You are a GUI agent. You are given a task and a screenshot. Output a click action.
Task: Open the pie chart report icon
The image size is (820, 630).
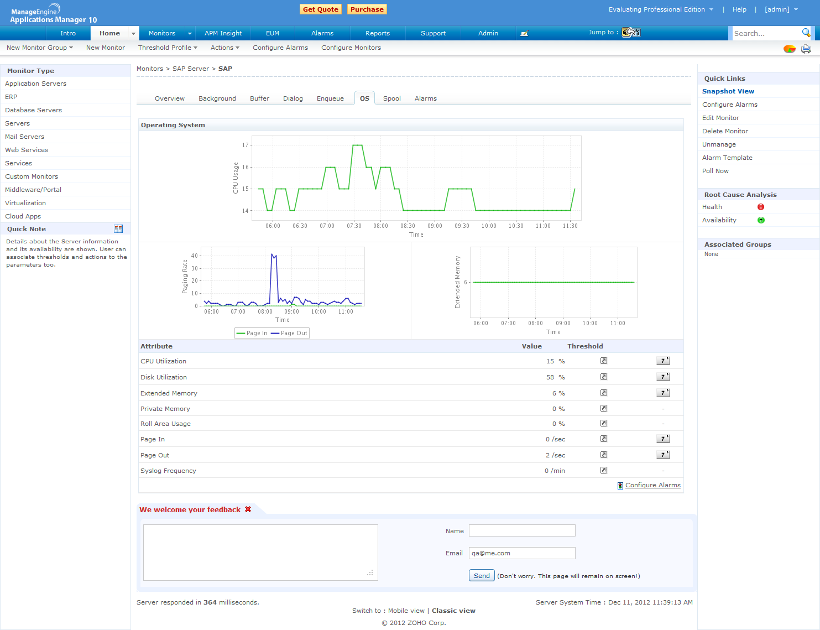coord(789,49)
